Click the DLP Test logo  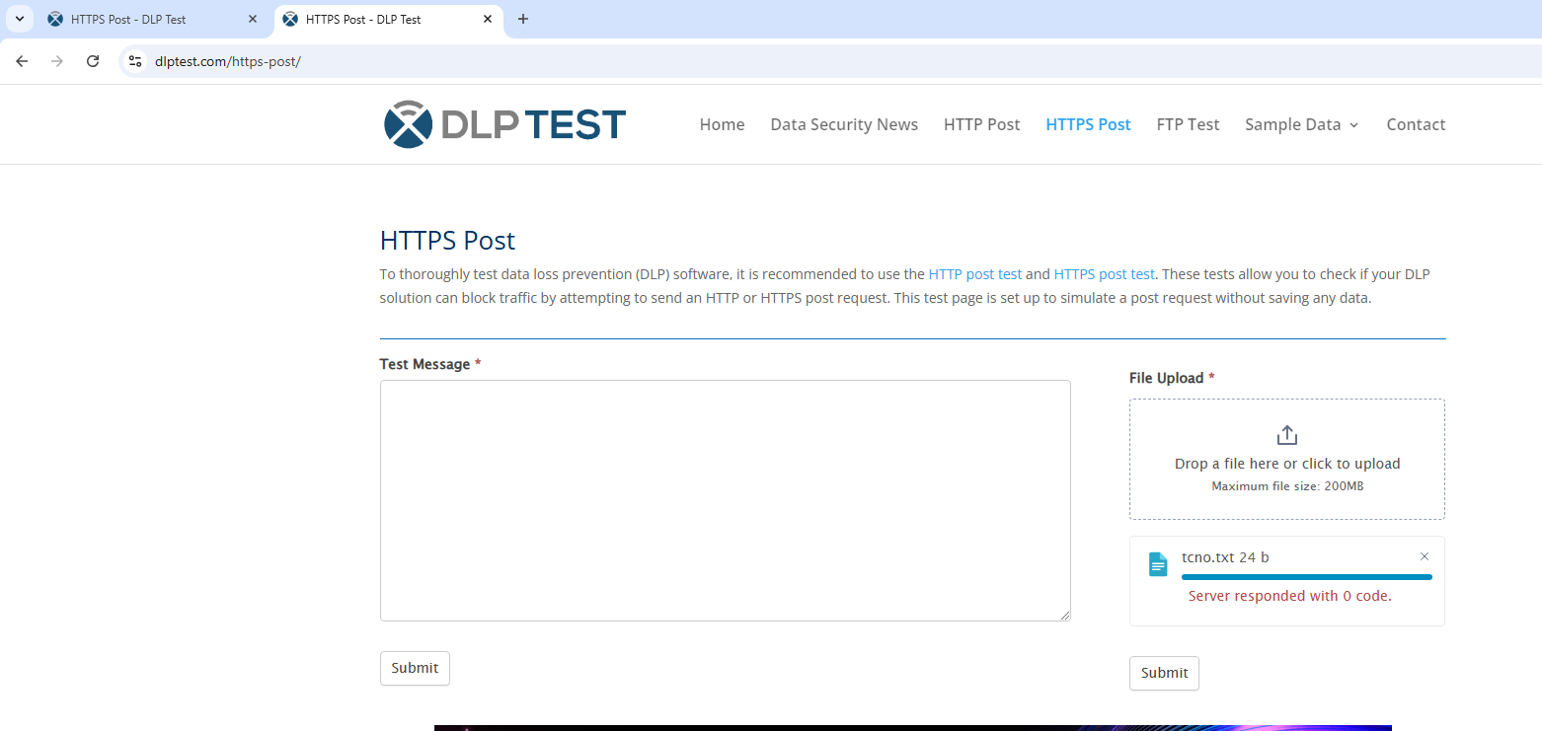[504, 124]
